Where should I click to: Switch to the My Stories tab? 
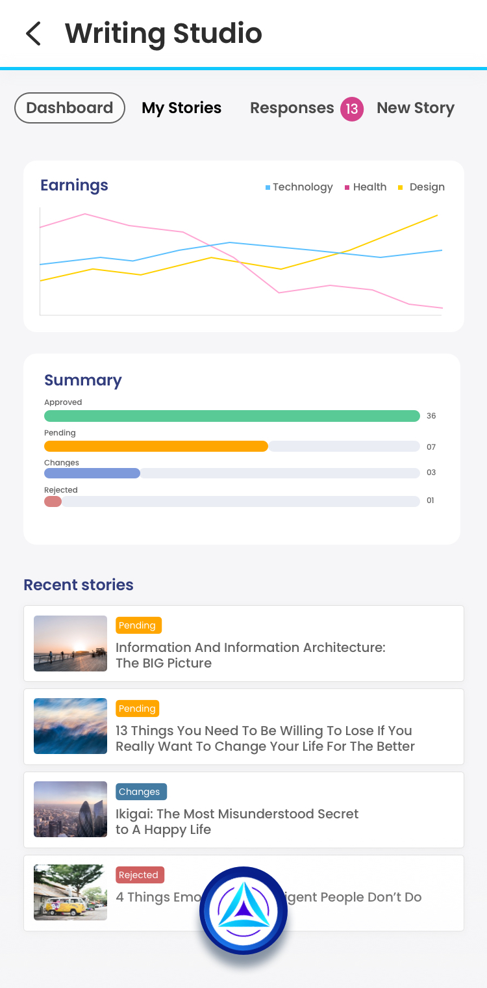pyautogui.click(x=182, y=108)
